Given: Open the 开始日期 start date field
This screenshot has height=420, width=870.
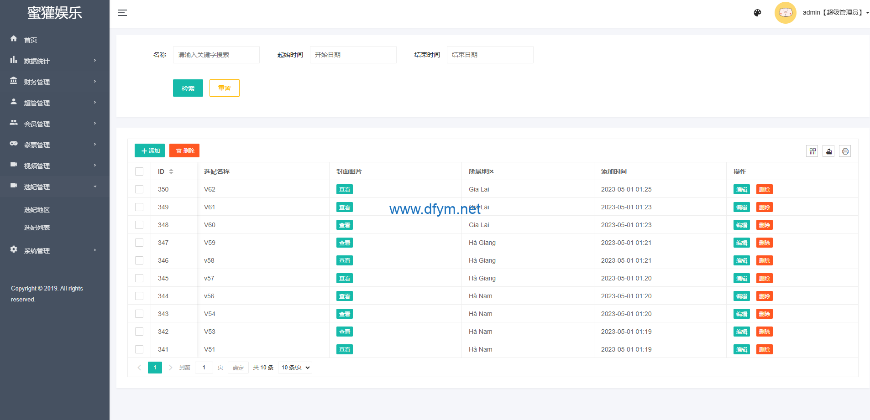Looking at the screenshot, I should (x=353, y=55).
